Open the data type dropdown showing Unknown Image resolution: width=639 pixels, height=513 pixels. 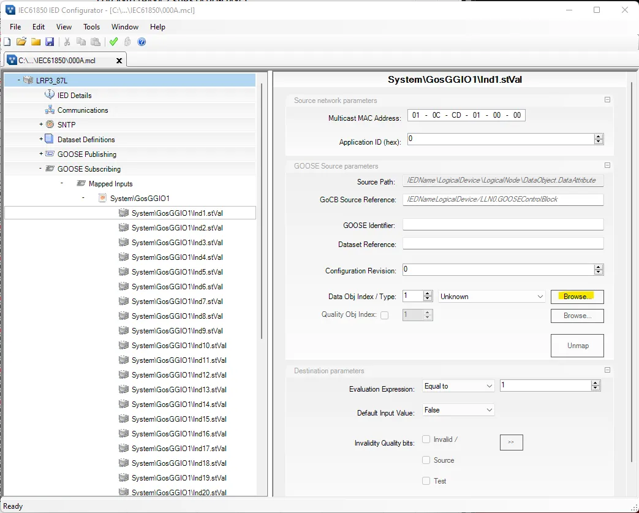tap(492, 297)
